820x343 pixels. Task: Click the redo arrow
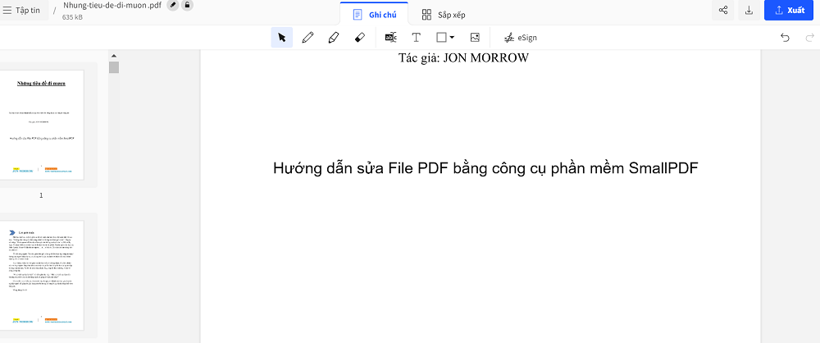810,38
